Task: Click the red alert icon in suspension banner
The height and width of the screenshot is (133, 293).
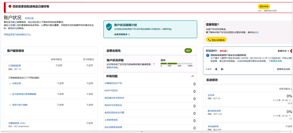Action: pos(10,6)
